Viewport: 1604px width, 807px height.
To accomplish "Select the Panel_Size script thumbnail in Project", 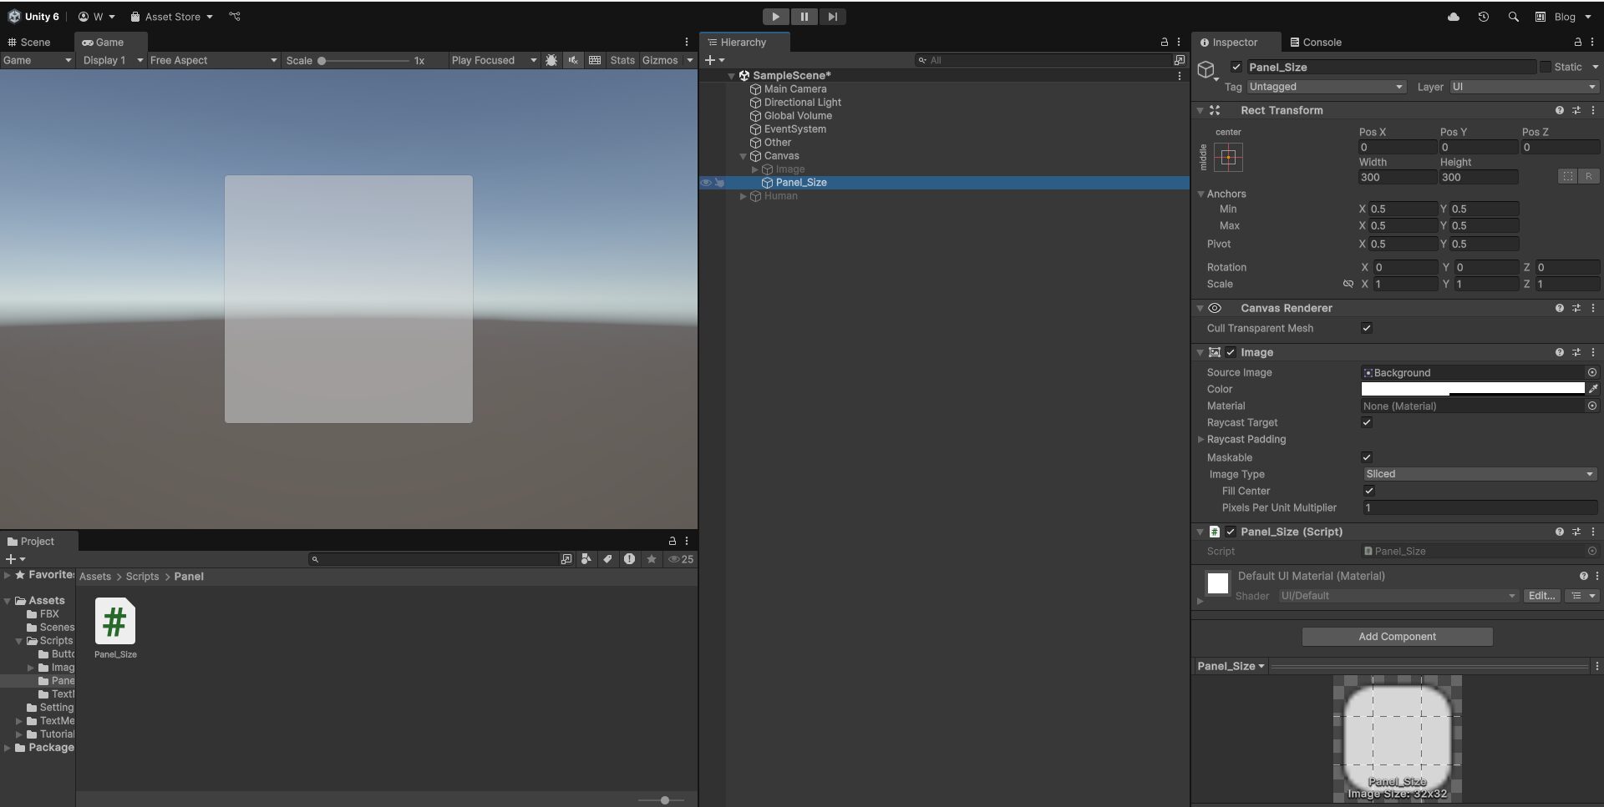I will pyautogui.click(x=115, y=622).
